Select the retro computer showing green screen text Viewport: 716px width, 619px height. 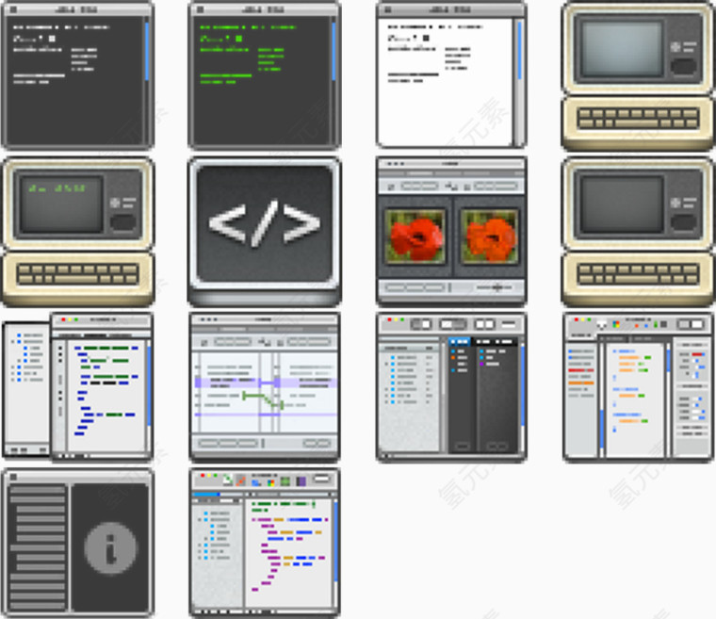point(77,232)
